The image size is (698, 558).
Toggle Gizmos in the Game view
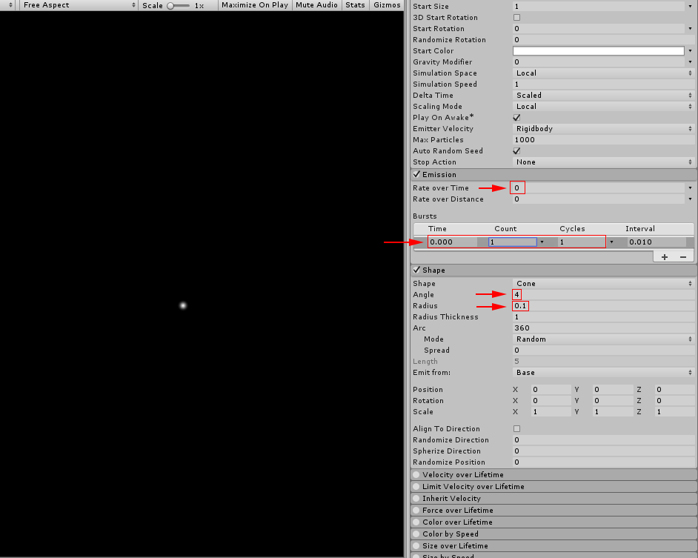pyautogui.click(x=387, y=5)
